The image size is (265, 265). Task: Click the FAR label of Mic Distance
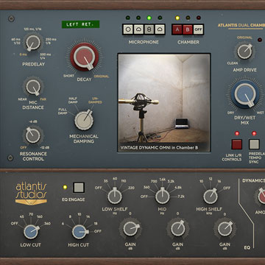coord(43,99)
